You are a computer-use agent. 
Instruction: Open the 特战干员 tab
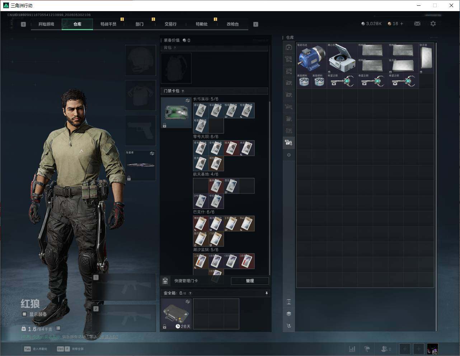[x=108, y=24]
